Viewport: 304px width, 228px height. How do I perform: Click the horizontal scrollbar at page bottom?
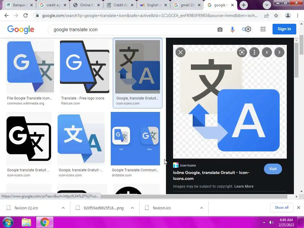point(194,197)
